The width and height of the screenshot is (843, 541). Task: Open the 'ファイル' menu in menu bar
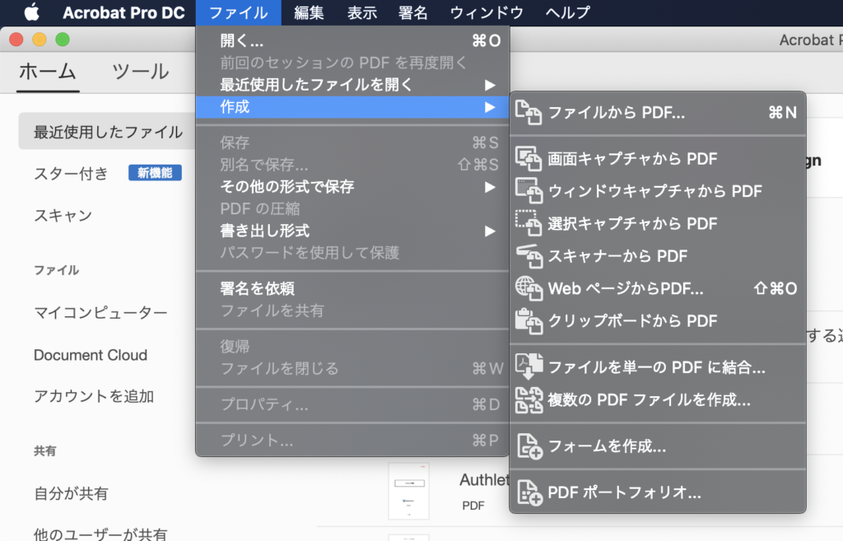click(238, 12)
